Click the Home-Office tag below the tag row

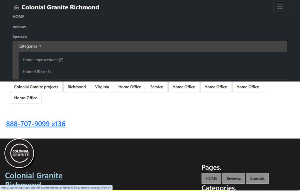click(x=26, y=98)
